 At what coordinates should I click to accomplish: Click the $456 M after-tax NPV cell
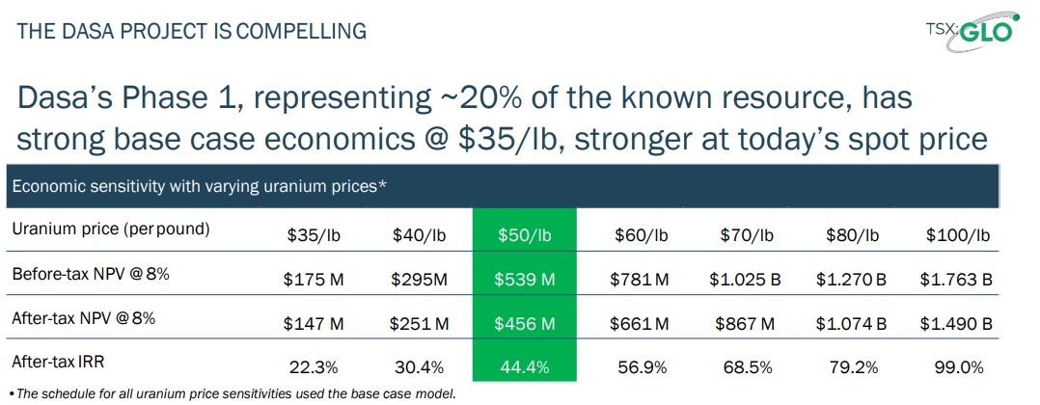tap(525, 324)
